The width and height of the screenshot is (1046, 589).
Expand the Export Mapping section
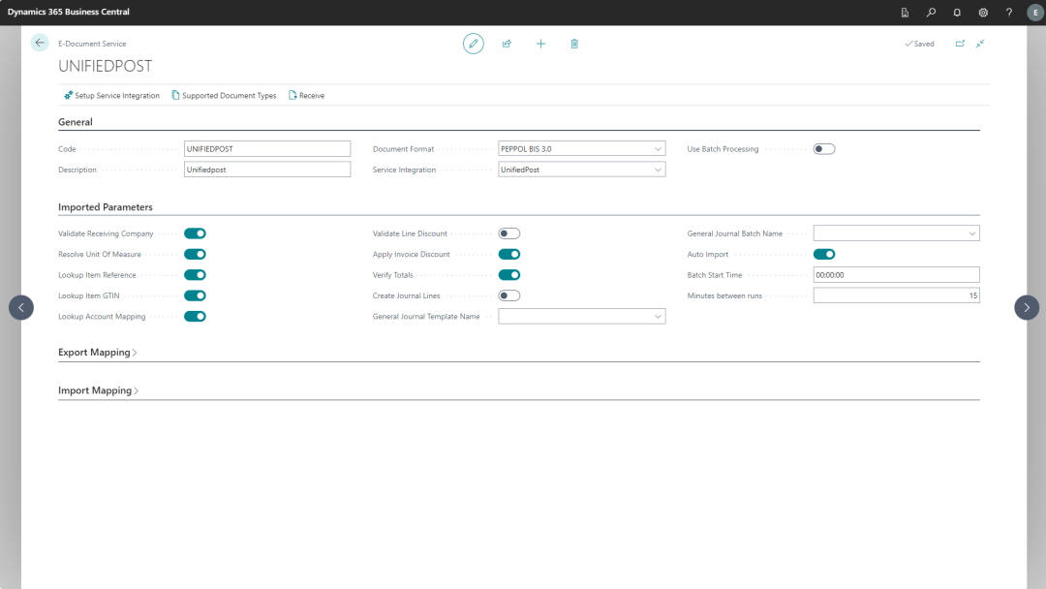coord(97,353)
